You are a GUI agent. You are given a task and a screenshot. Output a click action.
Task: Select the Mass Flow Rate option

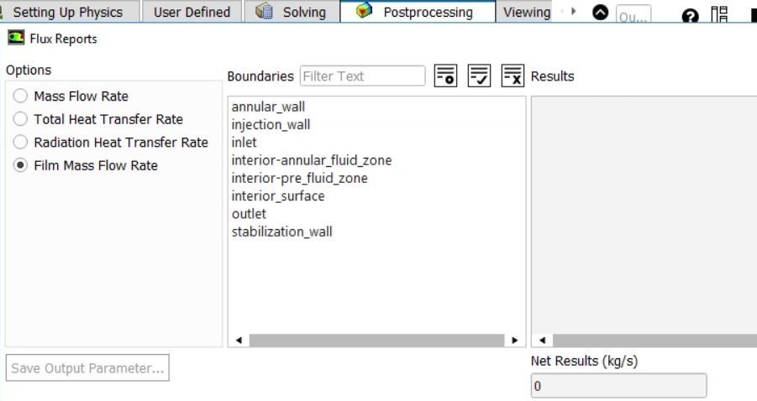[20, 96]
